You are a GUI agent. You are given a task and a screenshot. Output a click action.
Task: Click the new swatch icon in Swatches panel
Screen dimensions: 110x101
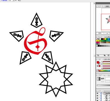pos(108,55)
